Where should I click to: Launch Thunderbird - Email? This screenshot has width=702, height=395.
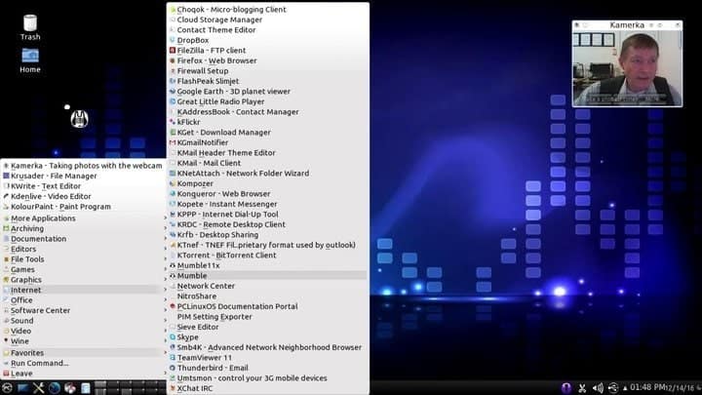pos(268,368)
